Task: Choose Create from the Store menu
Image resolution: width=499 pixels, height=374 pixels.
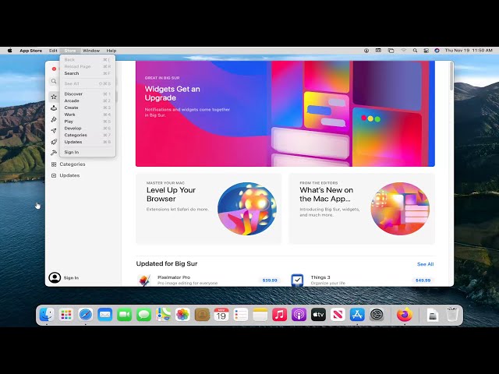Action: pyautogui.click(x=87, y=108)
